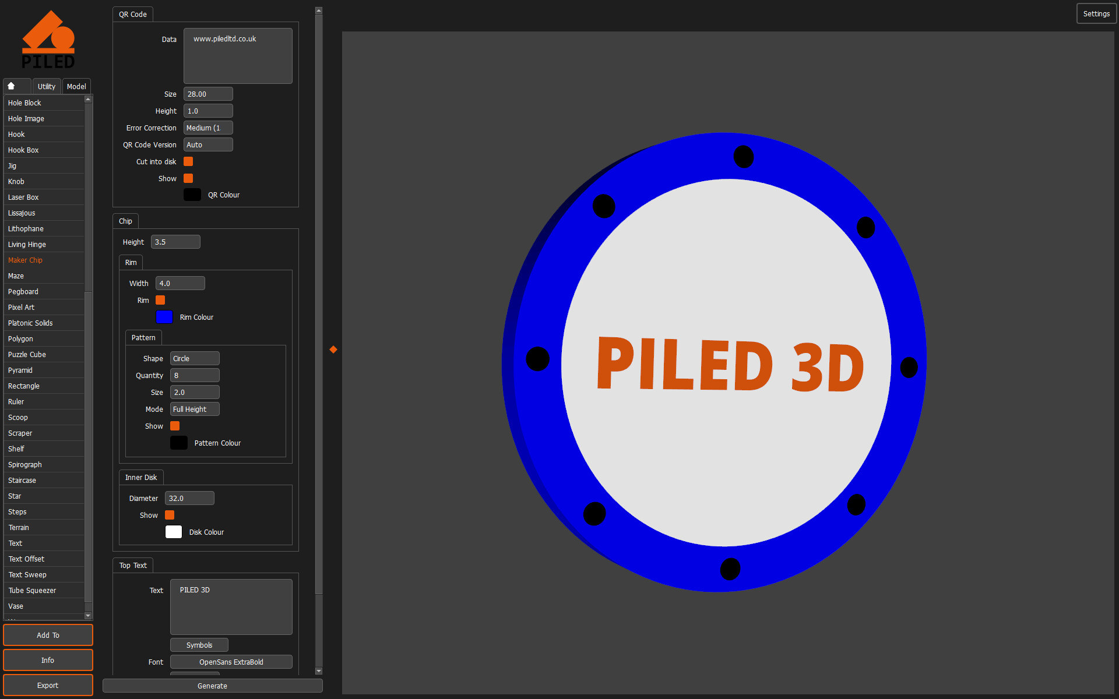Image resolution: width=1119 pixels, height=699 pixels.
Task: Switch to the Model tab
Action: coord(76,86)
